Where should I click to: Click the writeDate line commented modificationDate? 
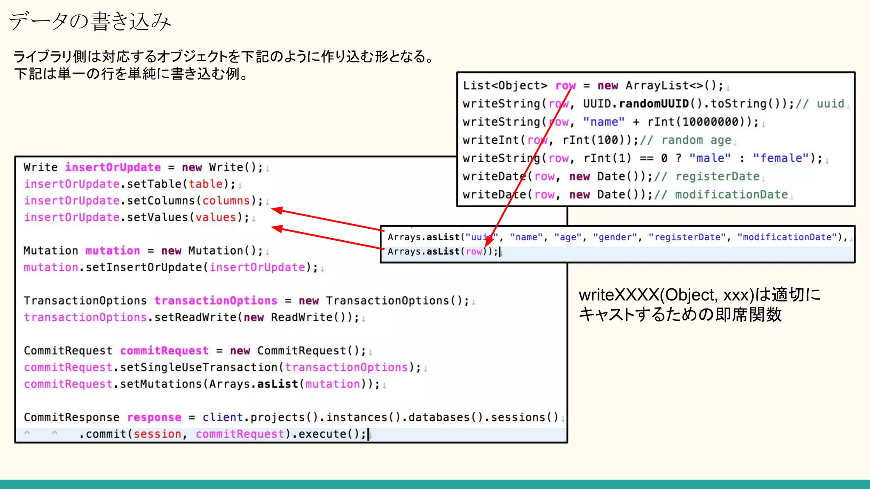click(625, 195)
